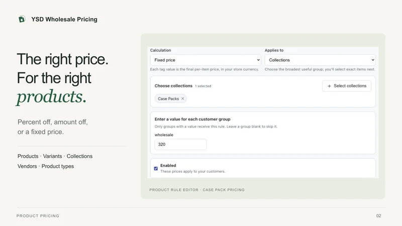The height and width of the screenshot is (226, 402).
Task: Open the Calculation dropdown arrow
Action: tap(258, 60)
